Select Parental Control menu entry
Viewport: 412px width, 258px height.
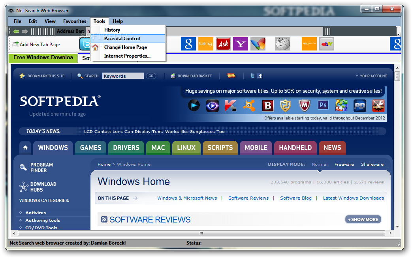click(128, 39)
